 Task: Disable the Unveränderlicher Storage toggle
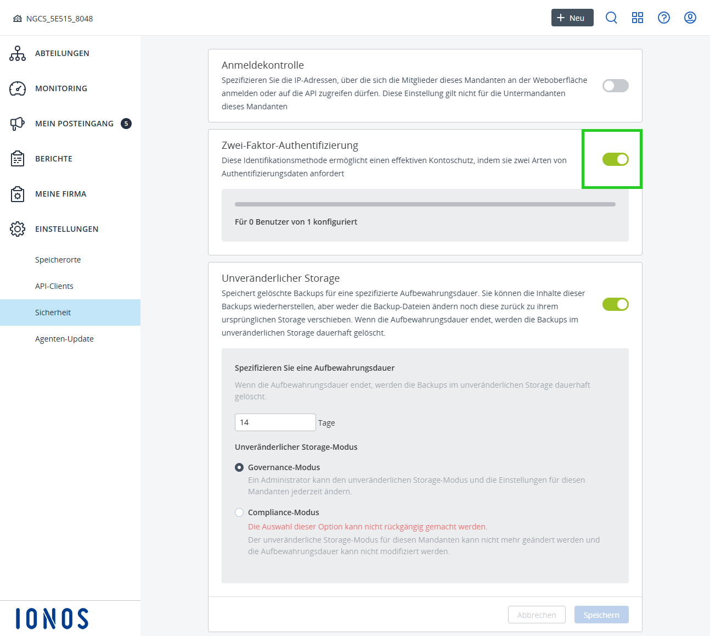pos(615,304)
